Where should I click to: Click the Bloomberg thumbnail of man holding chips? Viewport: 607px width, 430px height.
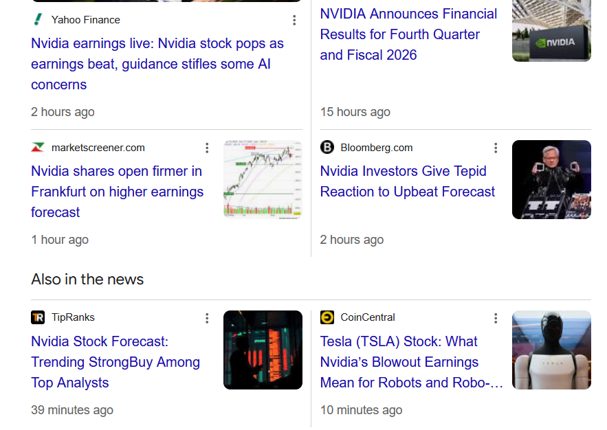coord(551,179)
